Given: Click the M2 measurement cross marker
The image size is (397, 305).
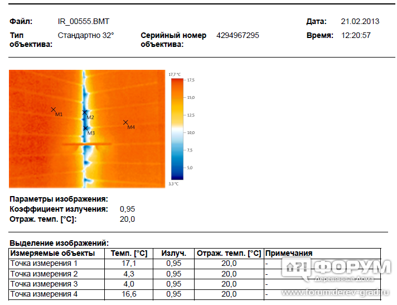Looking at the screenshot, I should click(85, 112).
